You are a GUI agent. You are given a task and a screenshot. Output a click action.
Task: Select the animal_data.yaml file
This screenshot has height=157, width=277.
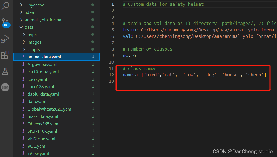pos(57,57)
